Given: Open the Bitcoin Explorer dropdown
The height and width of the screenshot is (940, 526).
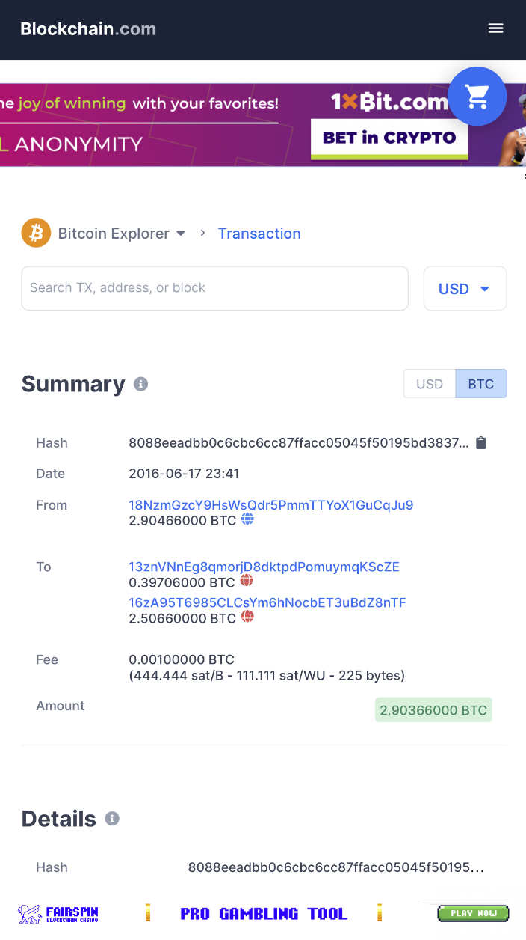Looking at the screenshot, I should (x=180, y=233).
